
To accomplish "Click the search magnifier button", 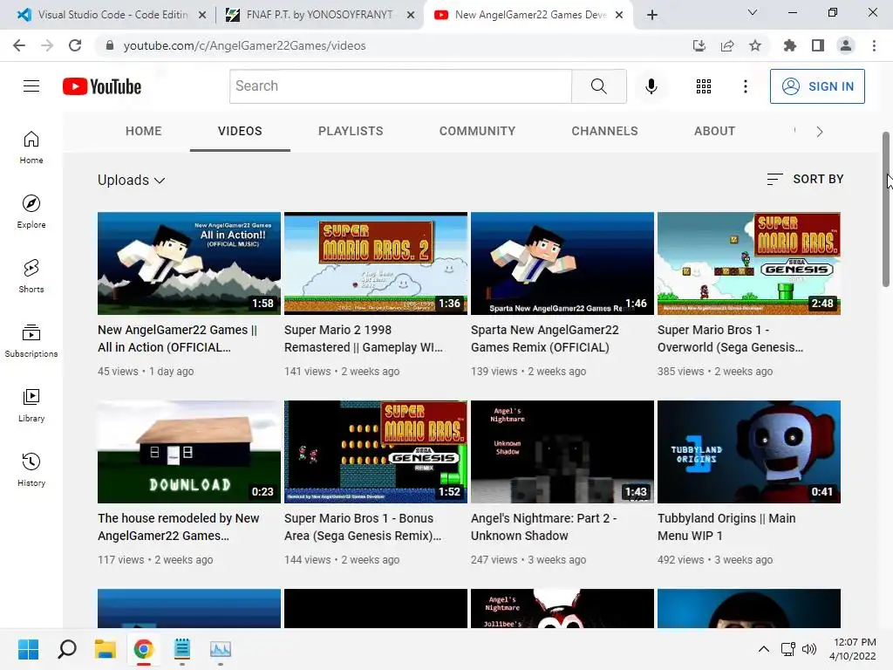I will (598, 86).
